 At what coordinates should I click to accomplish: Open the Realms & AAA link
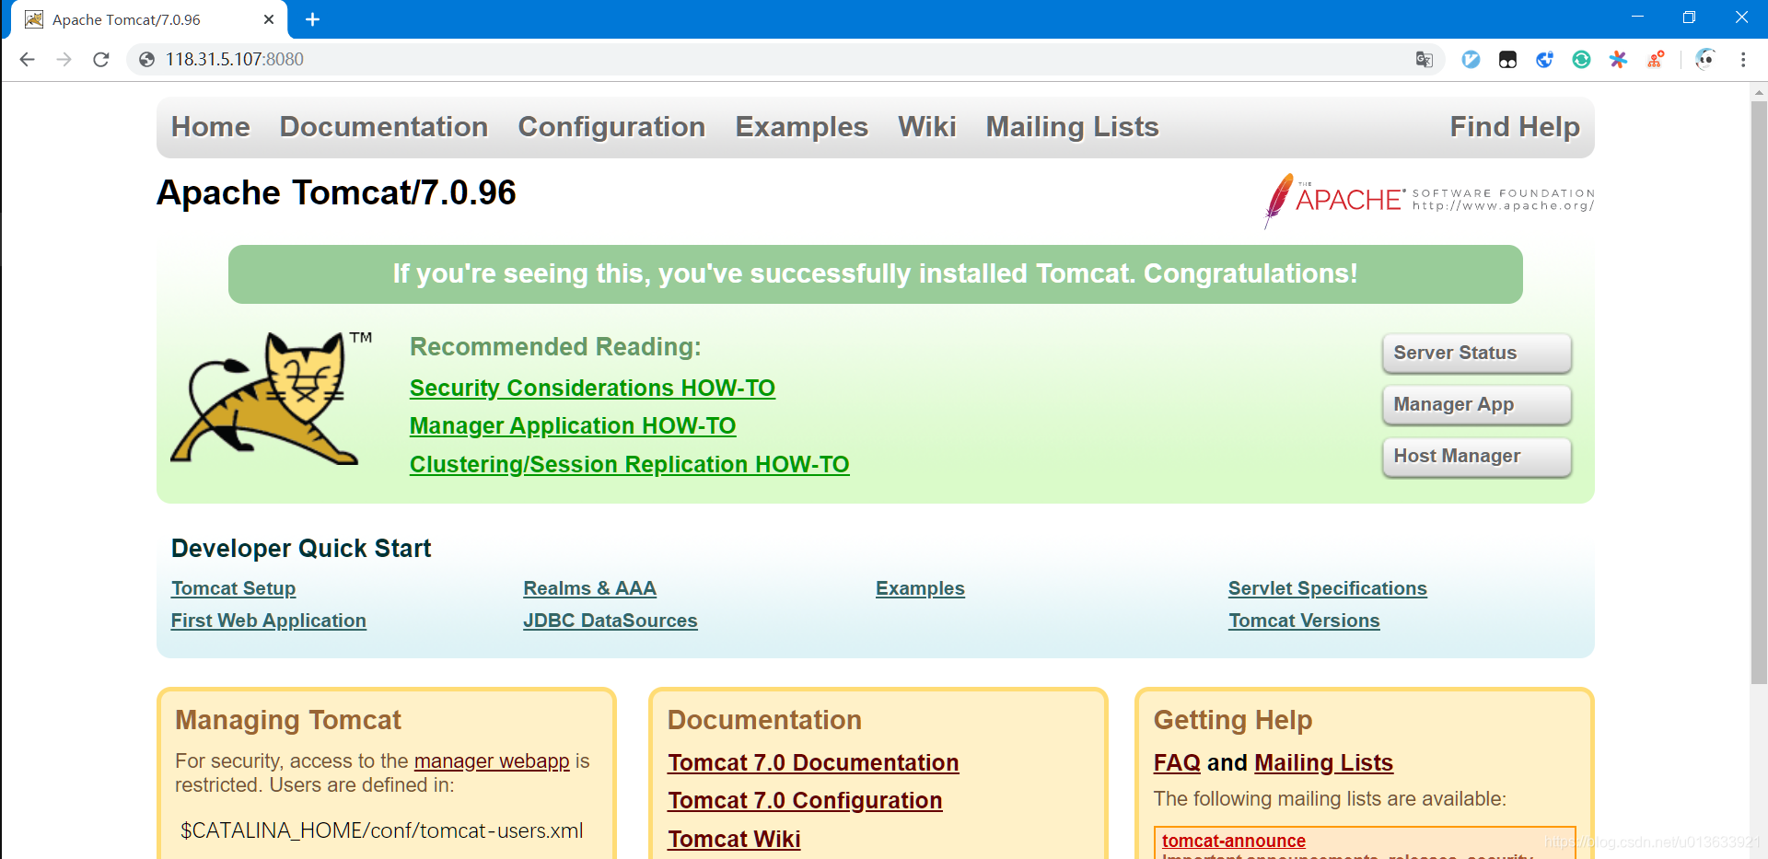(590, 589)
